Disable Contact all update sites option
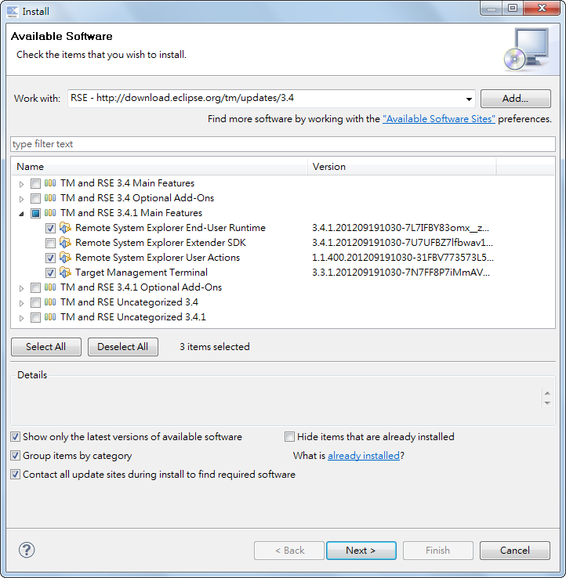Viewport: 566px width, 578px height. [15, 475]
